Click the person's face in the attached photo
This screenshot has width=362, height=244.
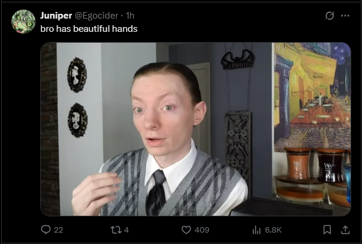(x=164, y=111)
